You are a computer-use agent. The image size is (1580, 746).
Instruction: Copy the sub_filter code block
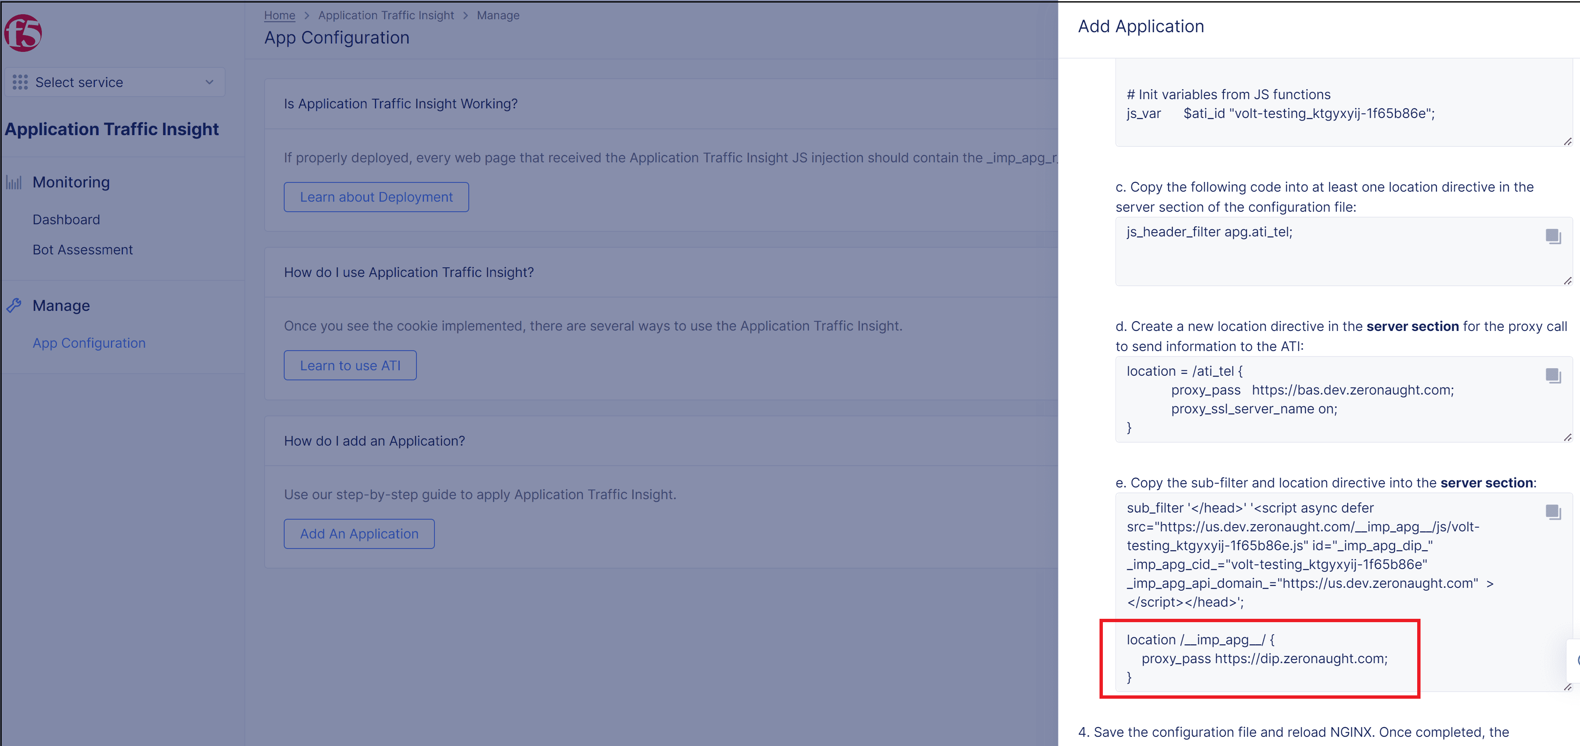(x=1553, y=512)
